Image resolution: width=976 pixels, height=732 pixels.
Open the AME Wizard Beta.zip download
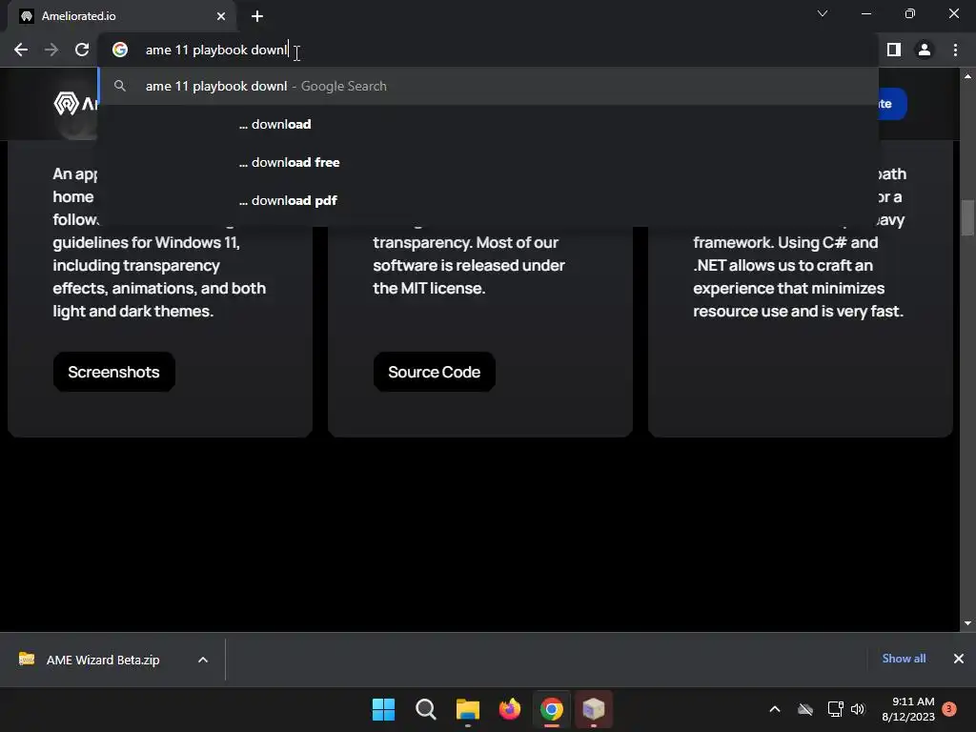coord(103,660)
